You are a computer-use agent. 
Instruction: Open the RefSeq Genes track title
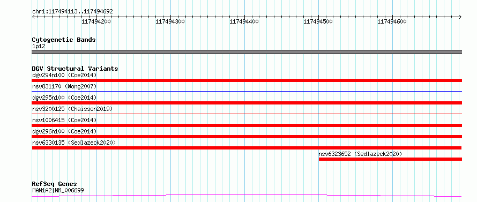point(54,184)
